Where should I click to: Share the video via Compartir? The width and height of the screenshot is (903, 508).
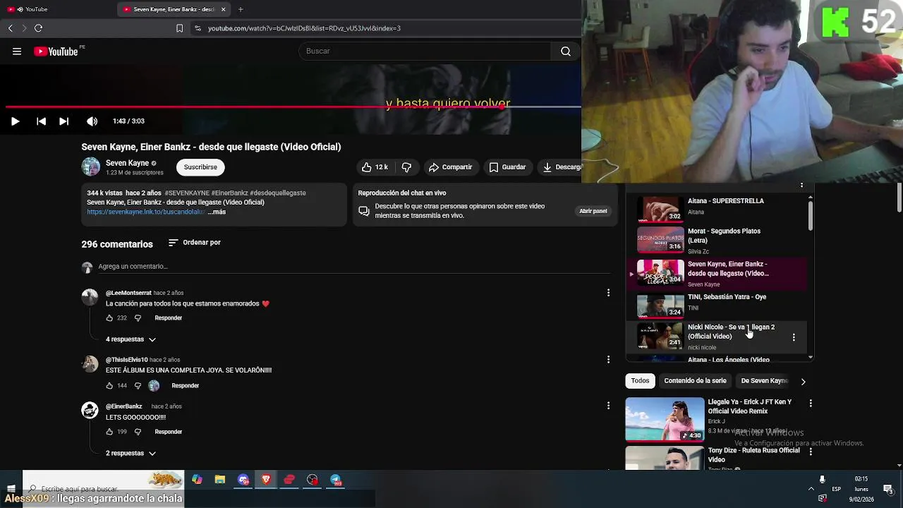450,167
